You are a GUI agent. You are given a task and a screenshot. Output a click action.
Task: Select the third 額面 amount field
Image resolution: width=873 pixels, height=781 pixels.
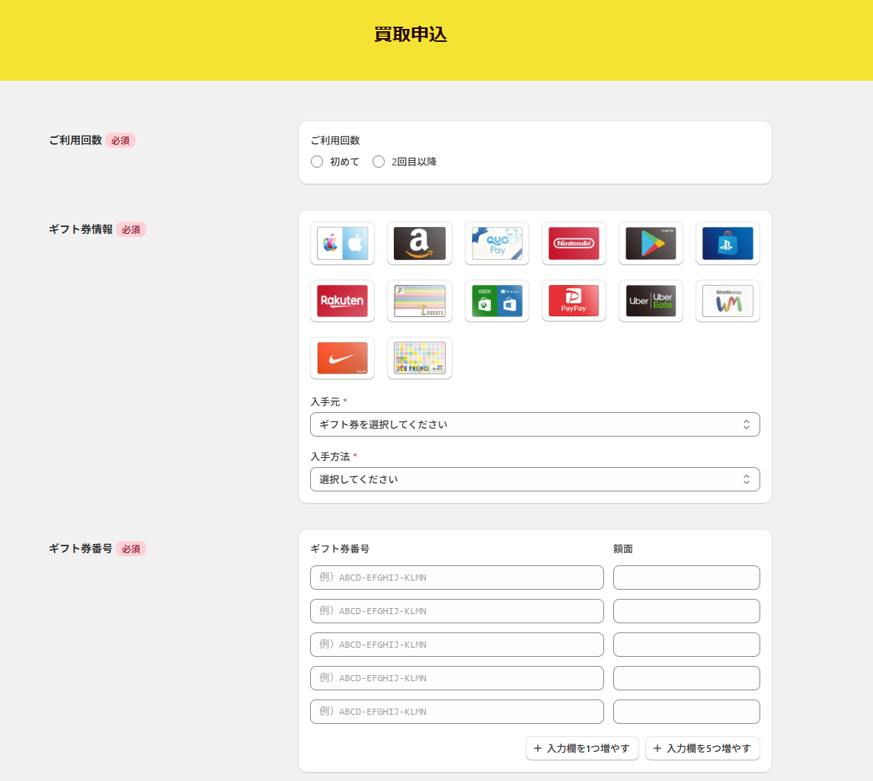tap(686, 645)
